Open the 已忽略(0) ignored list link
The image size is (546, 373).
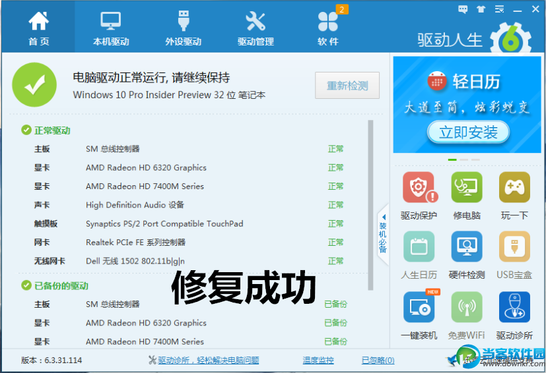pos(378,360)
